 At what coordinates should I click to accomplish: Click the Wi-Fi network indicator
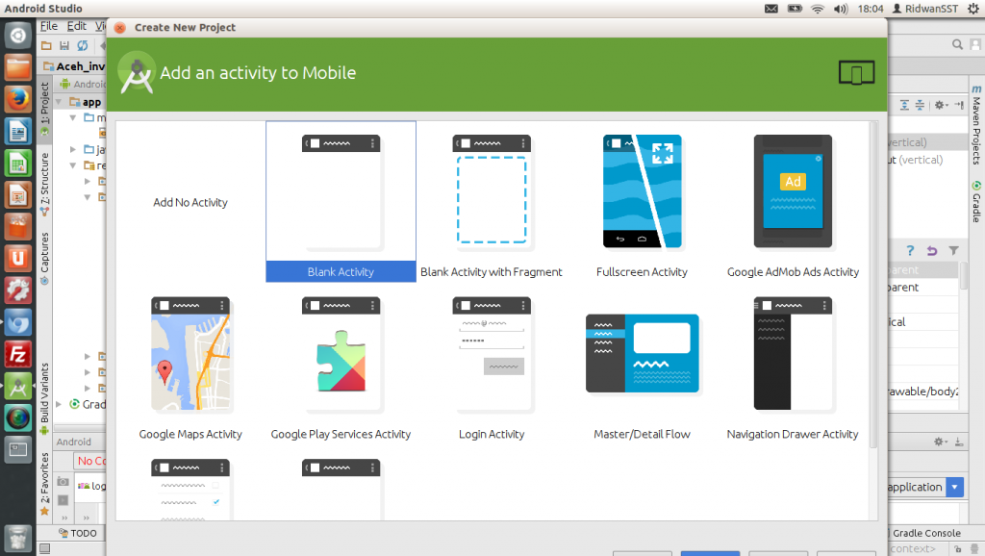pos(818,9)
